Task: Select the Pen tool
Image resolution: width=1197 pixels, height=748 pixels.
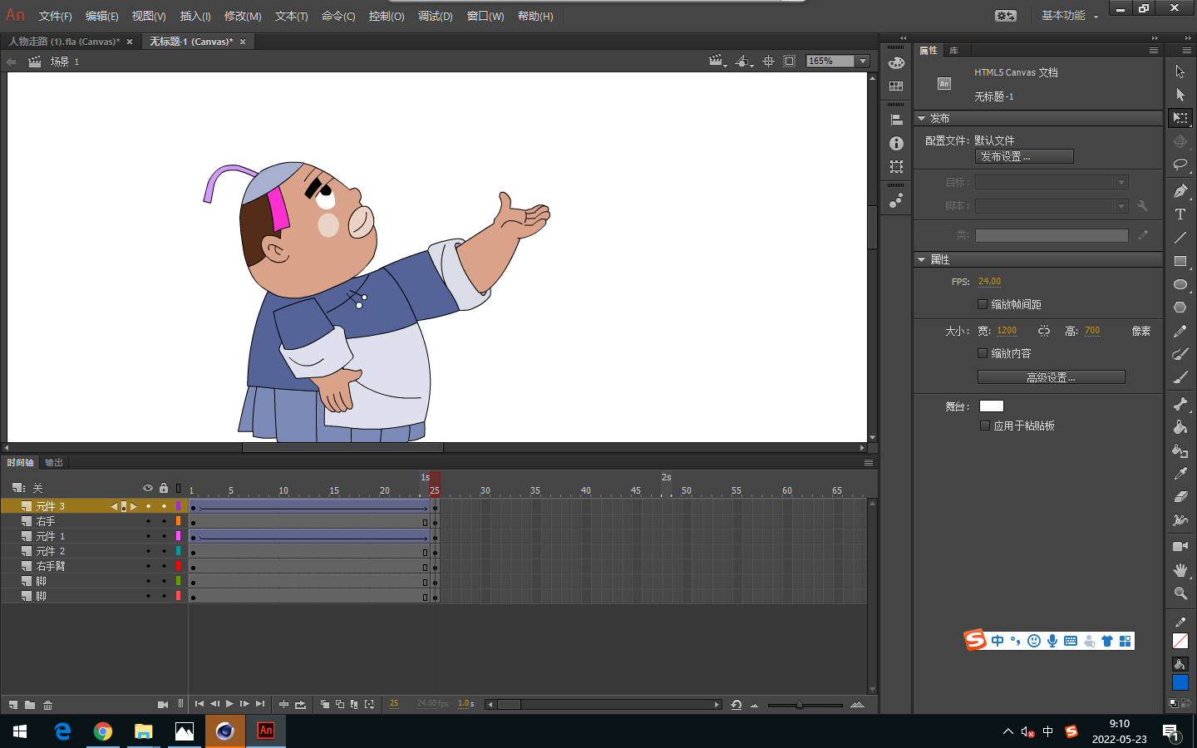Action: pyautogui.click(x=1180, y=191)
